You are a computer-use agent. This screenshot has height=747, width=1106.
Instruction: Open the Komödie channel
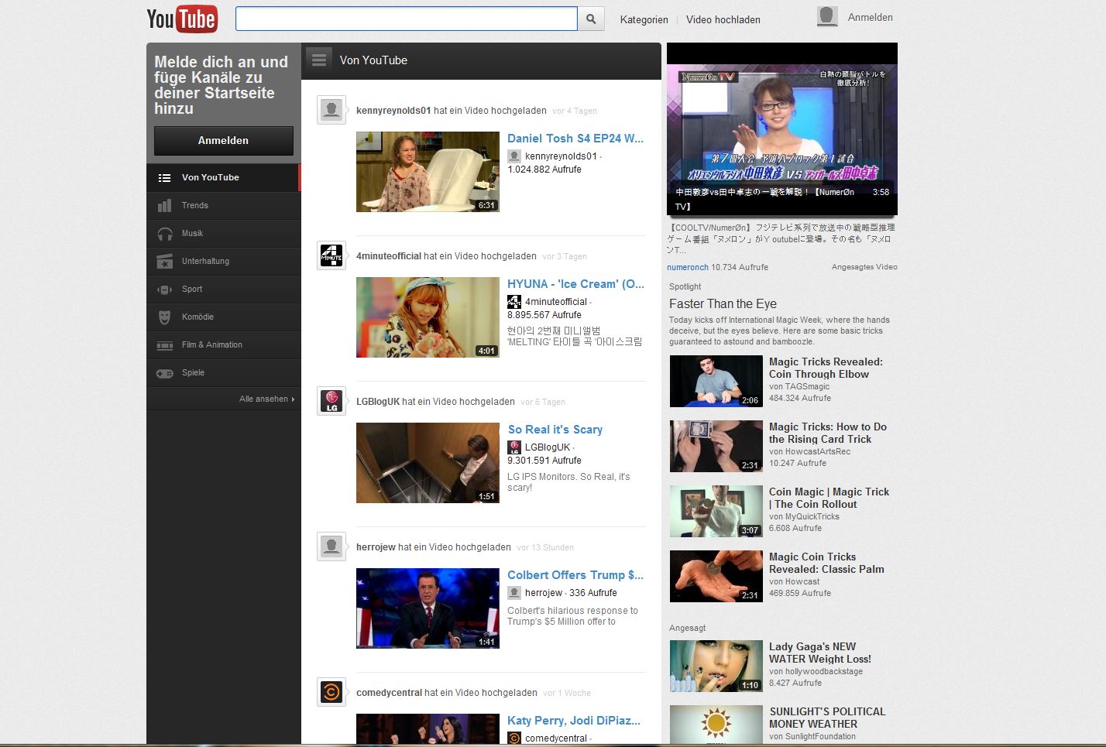[x=223, y=317]
